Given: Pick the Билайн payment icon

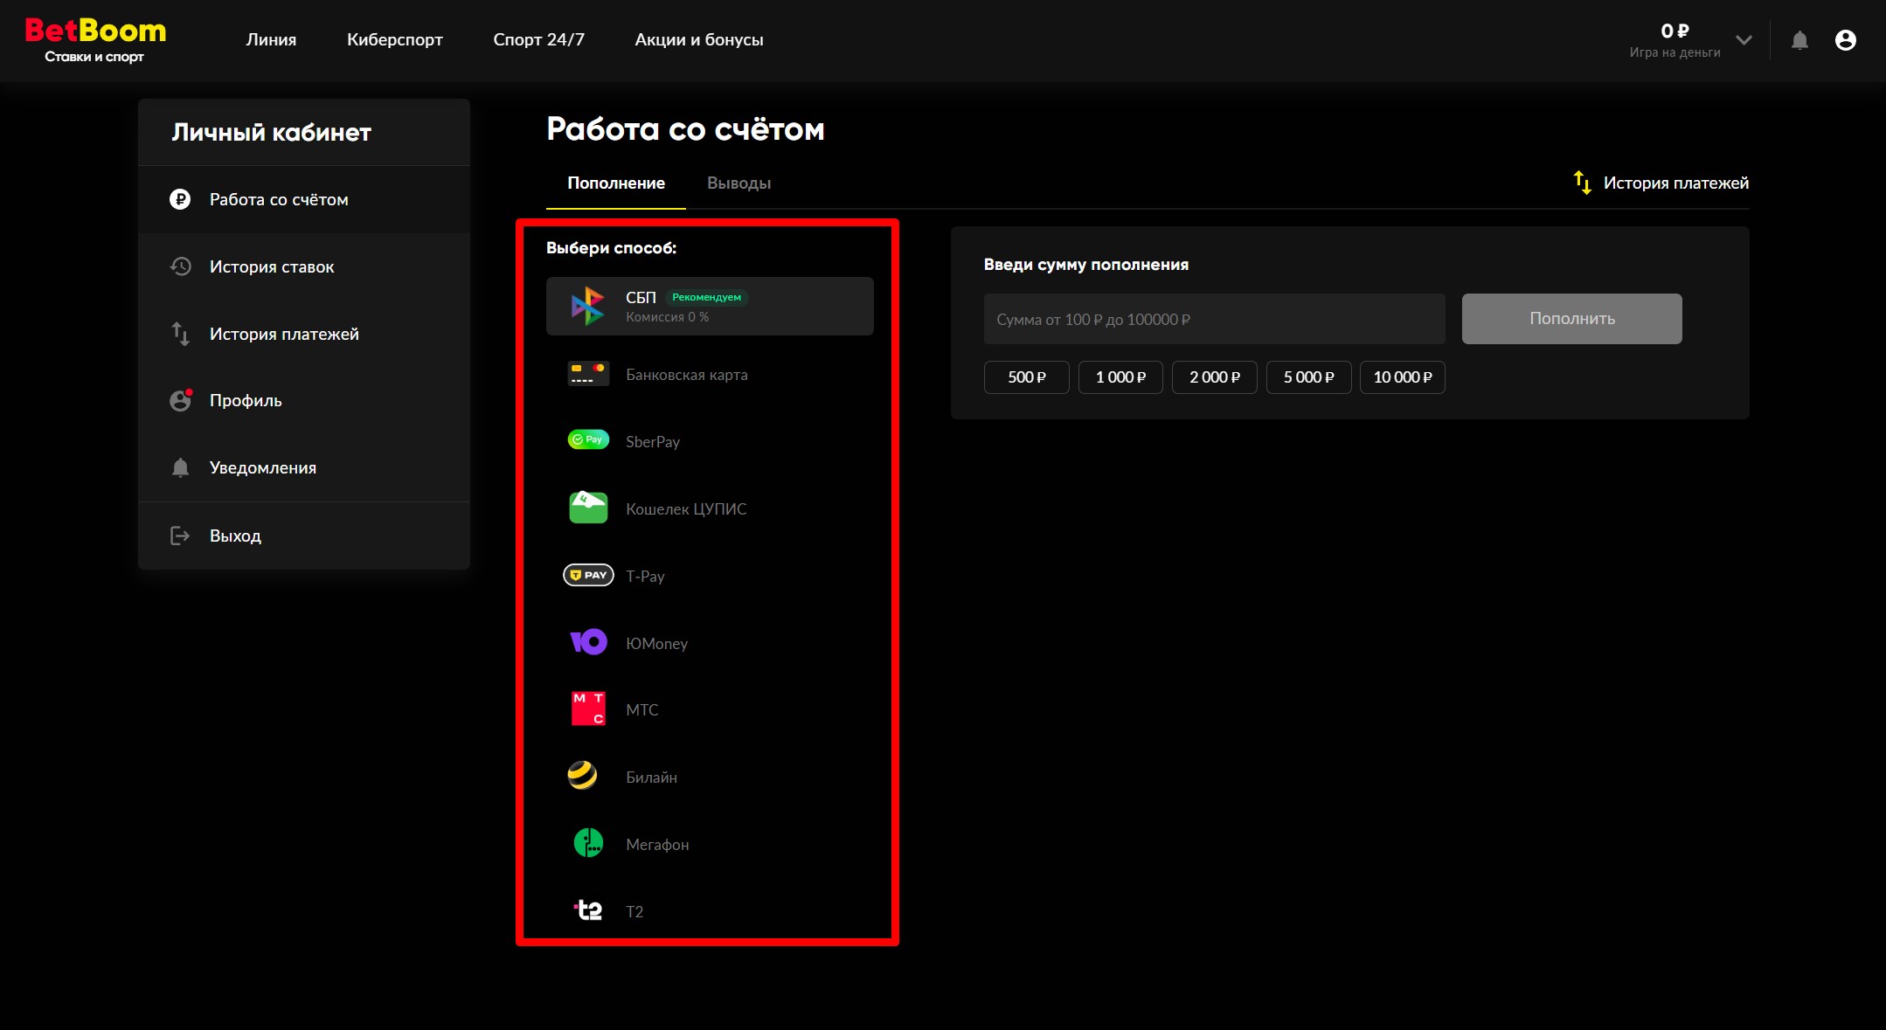Looking at the screenshot, I should pyautogui.click(x=583, y=776).
